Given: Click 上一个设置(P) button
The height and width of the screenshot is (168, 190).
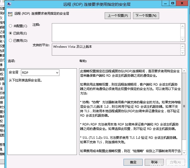Looking at the screenshot, I should point(118,16).
